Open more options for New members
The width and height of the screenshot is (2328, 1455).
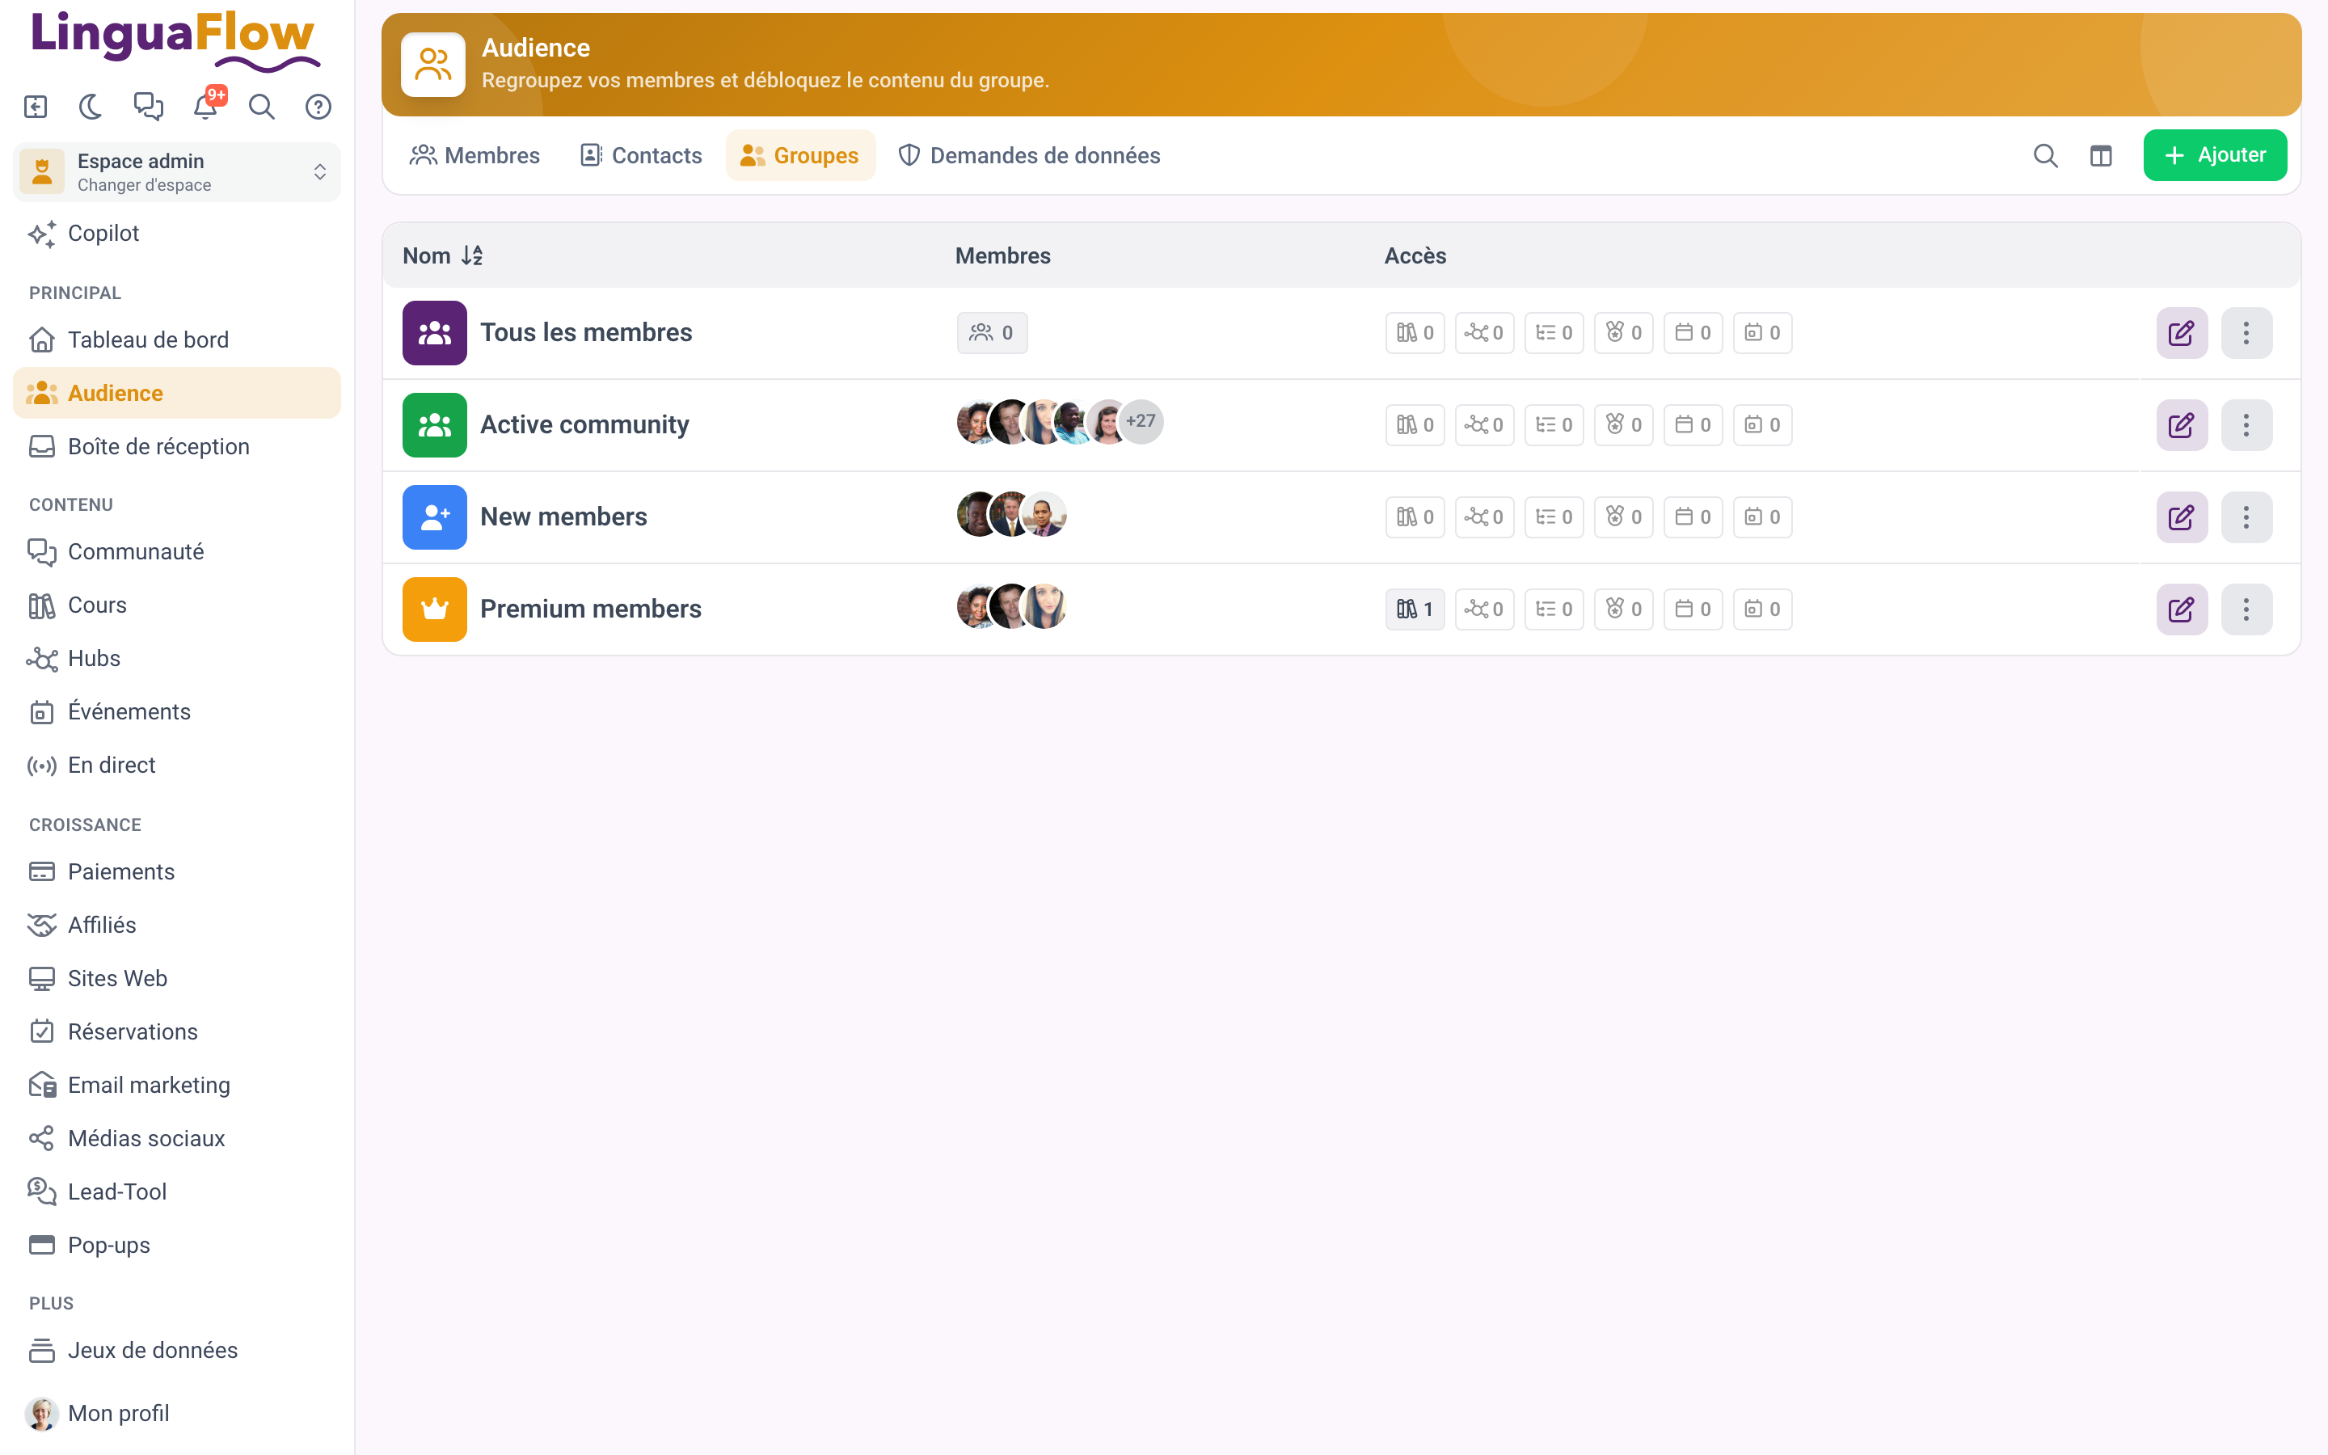2246,517
